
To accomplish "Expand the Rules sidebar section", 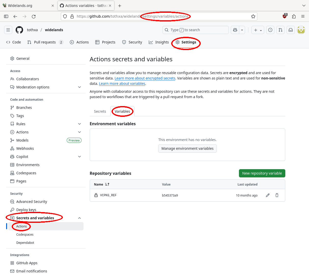I will (x=79, y=124).
